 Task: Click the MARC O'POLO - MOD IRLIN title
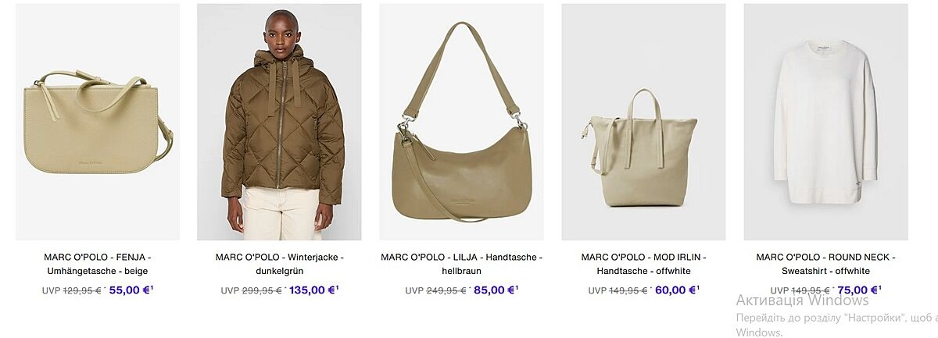[643, 264]
